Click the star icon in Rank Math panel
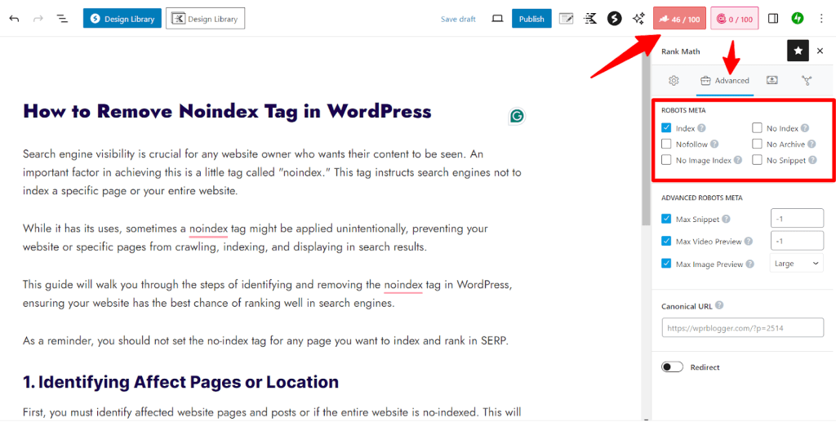The image size is (836, 431). click(798, 51)
